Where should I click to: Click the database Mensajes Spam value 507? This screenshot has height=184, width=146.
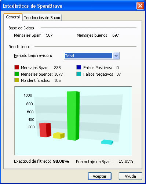[x=49, y=35]
